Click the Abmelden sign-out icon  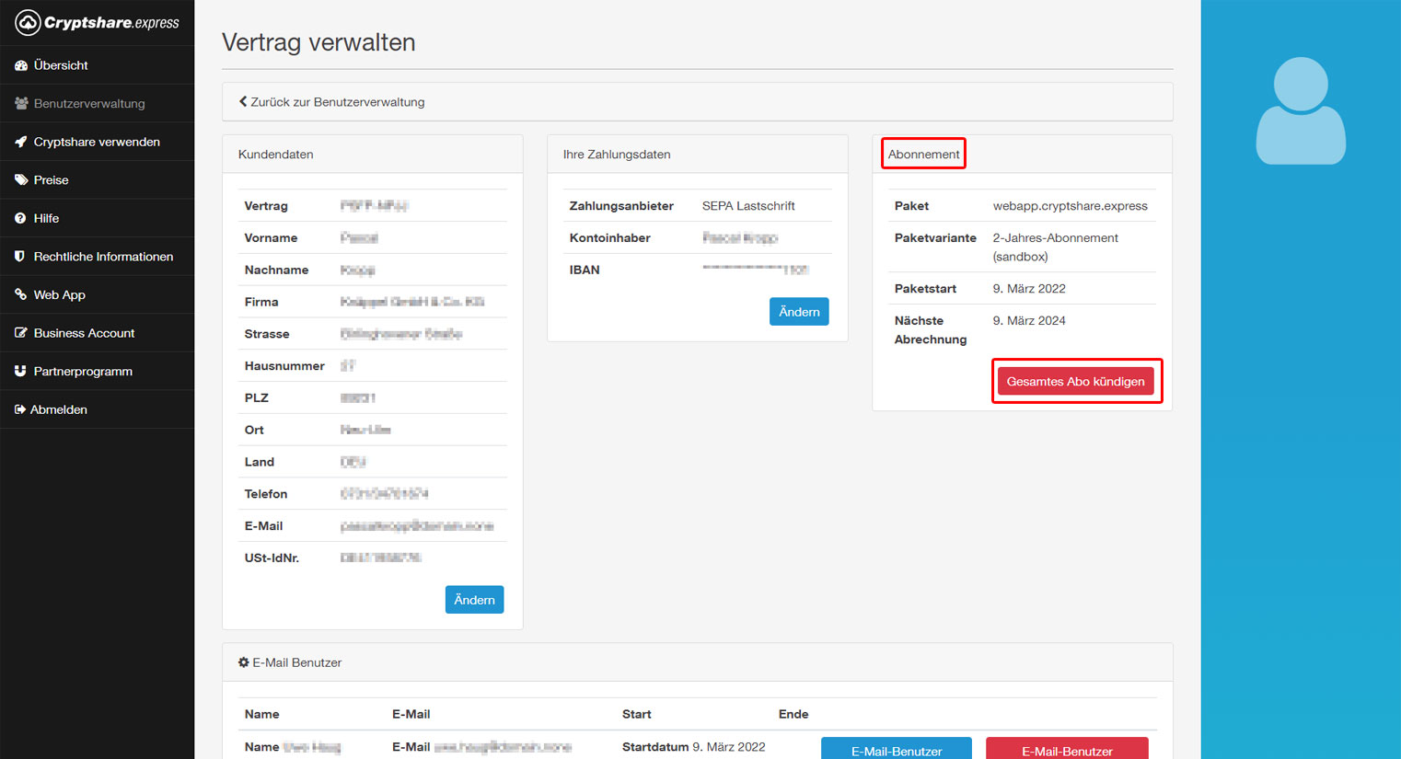click(19, 409)
